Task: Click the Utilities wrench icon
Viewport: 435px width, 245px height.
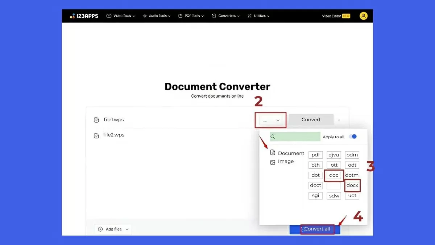Action: point(249,16)
